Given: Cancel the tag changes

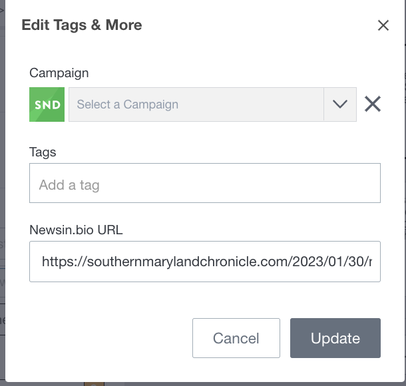Looking at the screenshot, I should pos(236,338).
